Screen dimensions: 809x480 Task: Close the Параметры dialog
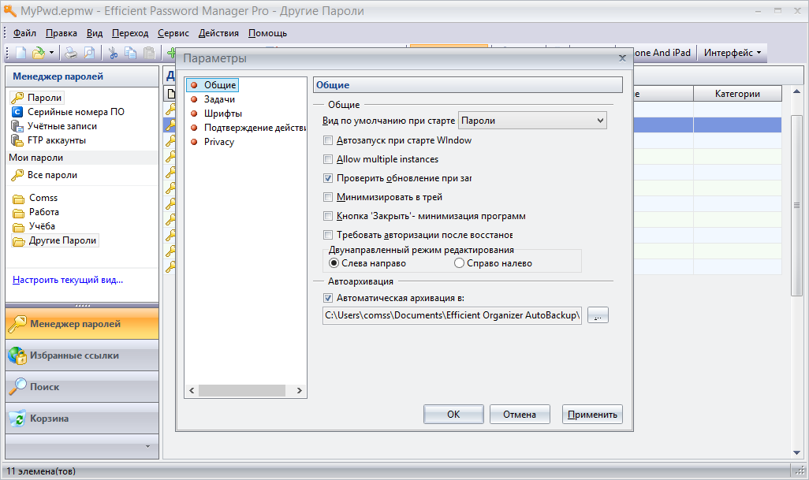pos(622,58)
